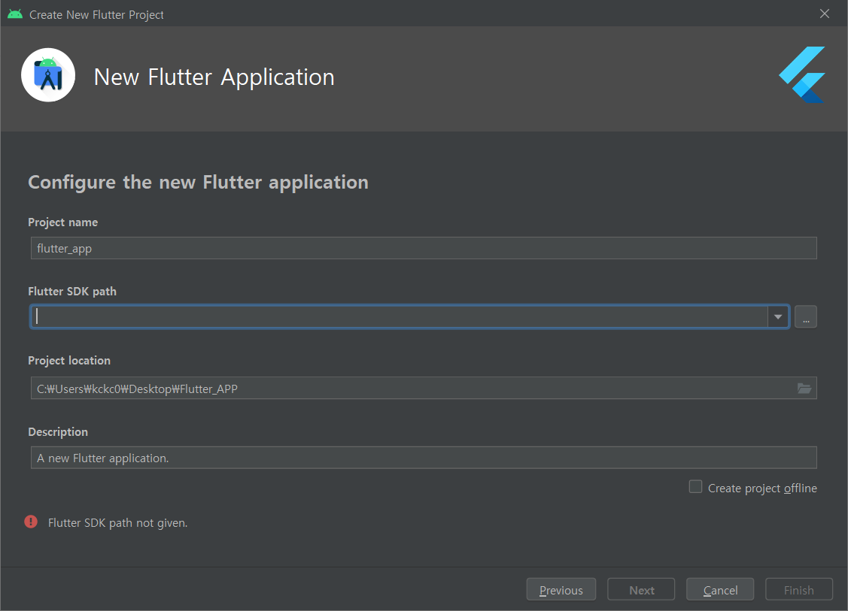Screen dimensions: 848x611
Task: Close the Create New Flutter Project dialog
Action: [x=824, y=14]
